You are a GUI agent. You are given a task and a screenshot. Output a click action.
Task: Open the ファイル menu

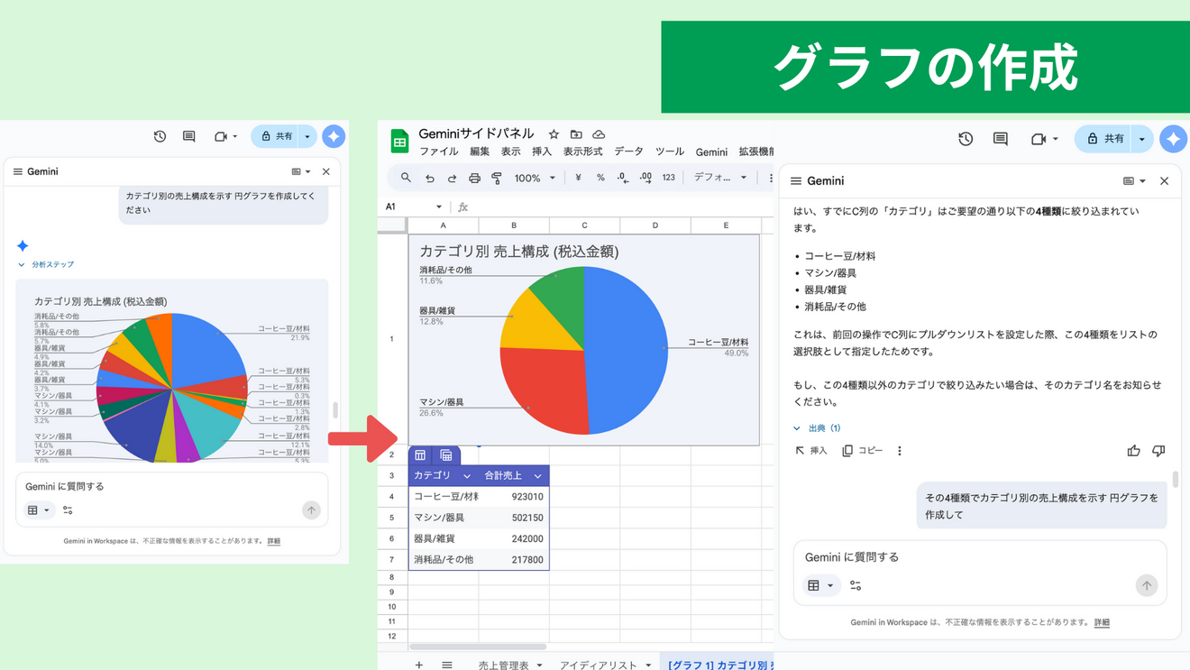[438, 151]
